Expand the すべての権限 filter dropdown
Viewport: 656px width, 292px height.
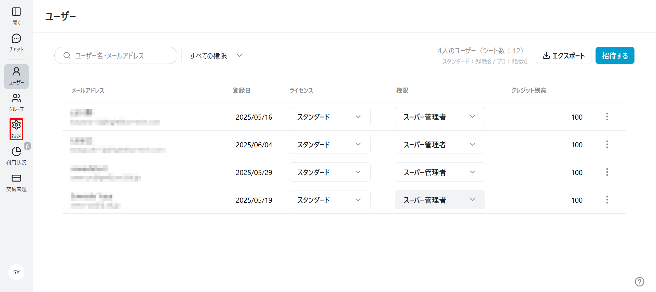pyautogui.click(x=217, y=56)
